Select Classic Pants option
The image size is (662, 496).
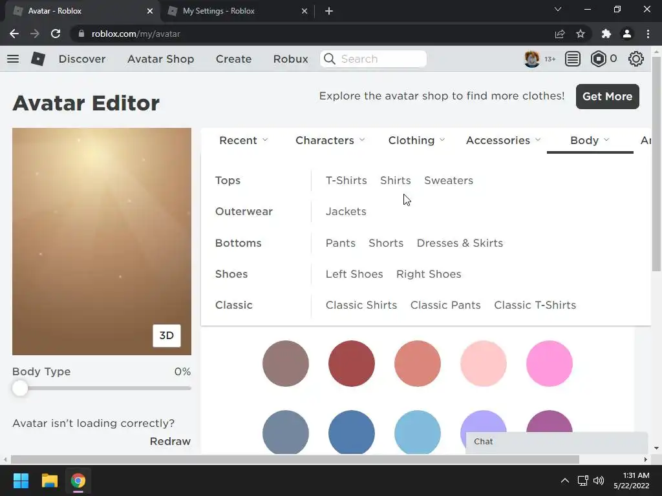445,305
